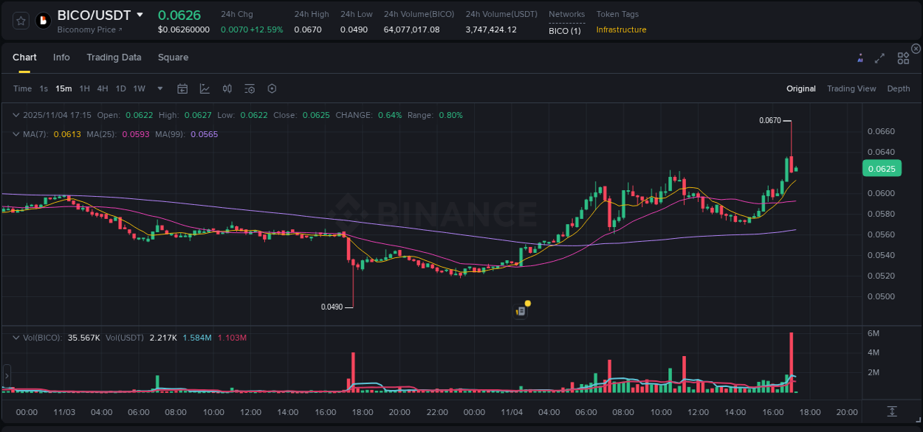Open the AI analysis feature icon
This screenshot has width=923, height=432.
point(859,58)
